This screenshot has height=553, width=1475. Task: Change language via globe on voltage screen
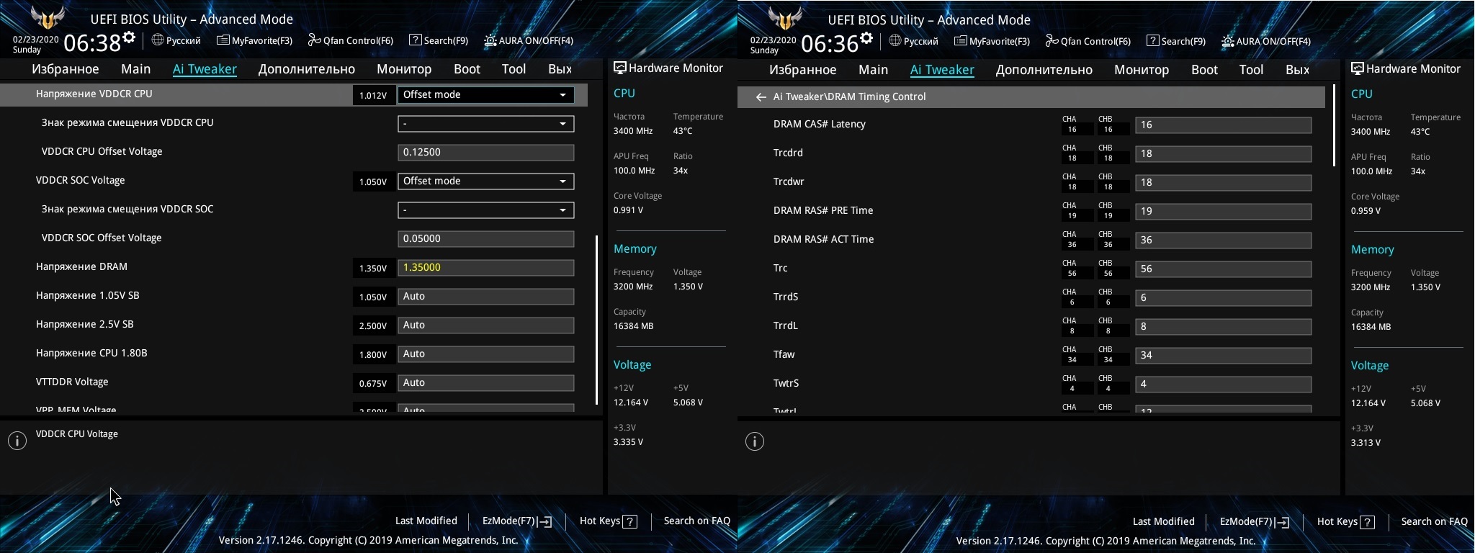point(158,40)
